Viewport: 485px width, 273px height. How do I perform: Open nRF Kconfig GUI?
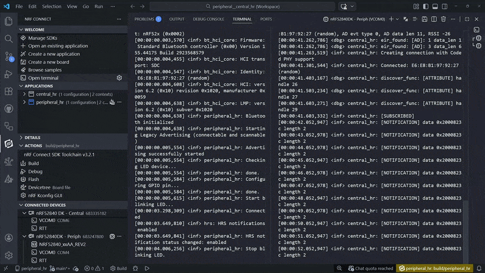pyautogui.click(x=45, y=195)
